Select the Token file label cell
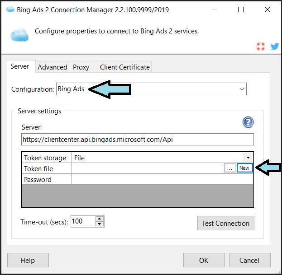The image size is (282, 275). [47, 168]
